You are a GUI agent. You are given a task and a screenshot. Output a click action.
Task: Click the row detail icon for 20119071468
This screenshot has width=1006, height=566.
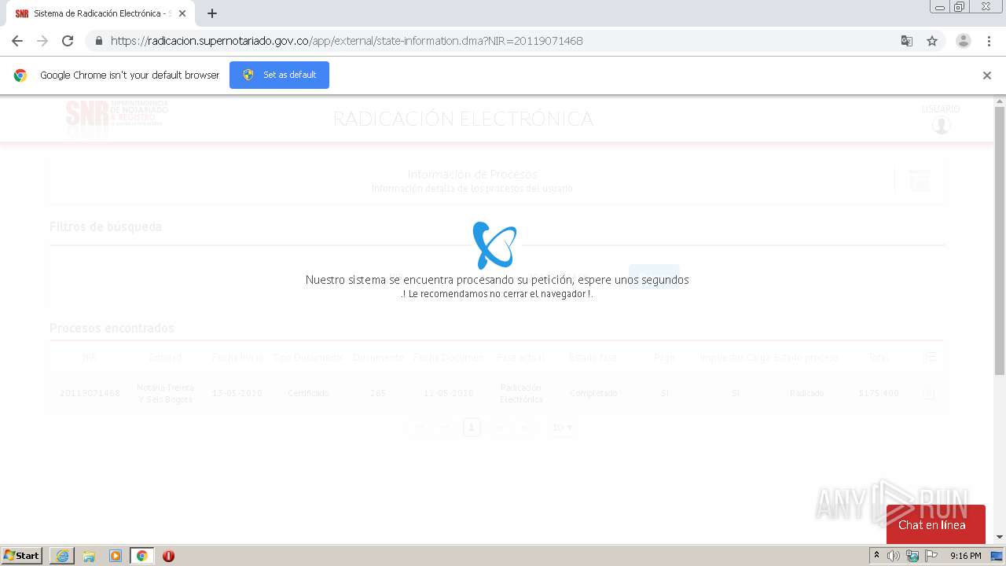pos(929,393)
